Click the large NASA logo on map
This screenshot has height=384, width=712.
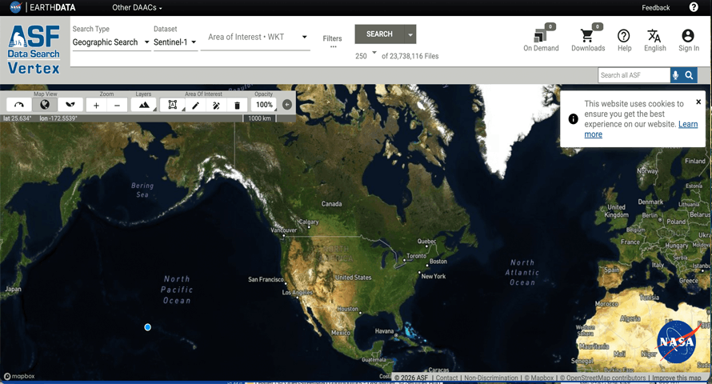click(676, 342)
